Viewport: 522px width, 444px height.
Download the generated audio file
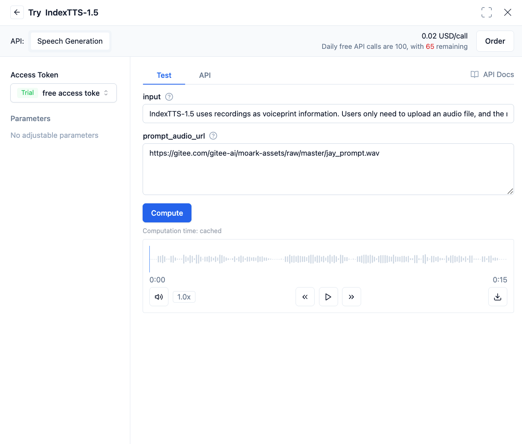point(497,297)
